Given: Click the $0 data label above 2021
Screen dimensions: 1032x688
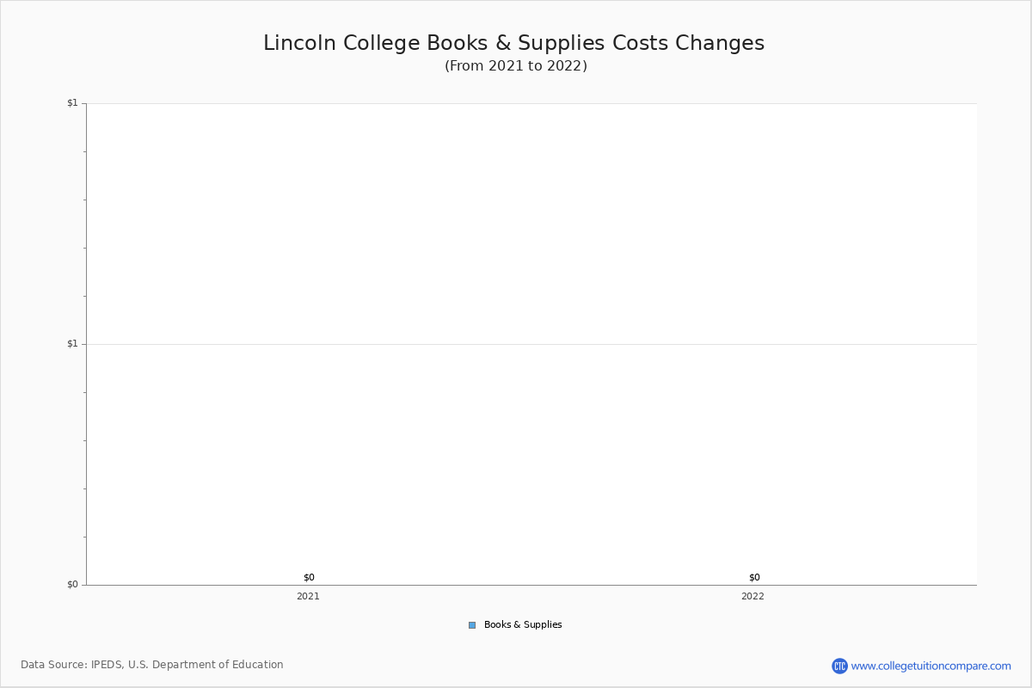Looking at the screenshot, I should tap(309, 577).
